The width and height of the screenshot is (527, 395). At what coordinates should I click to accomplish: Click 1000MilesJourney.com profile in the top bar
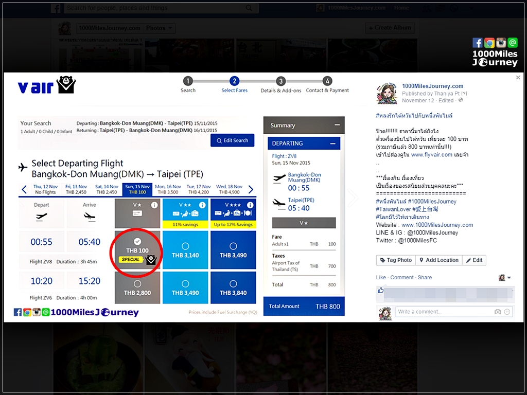pyautogui.click(x=351, y=8)
